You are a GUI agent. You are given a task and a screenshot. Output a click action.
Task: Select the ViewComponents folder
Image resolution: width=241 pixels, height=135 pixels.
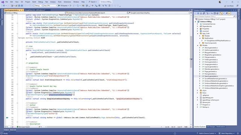210,43
